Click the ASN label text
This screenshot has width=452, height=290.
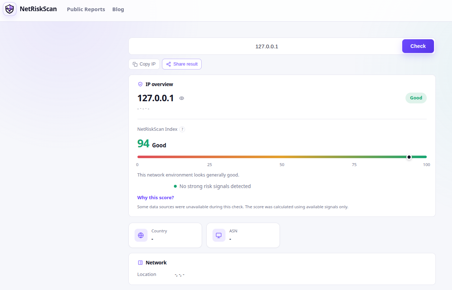coord(233,231)
